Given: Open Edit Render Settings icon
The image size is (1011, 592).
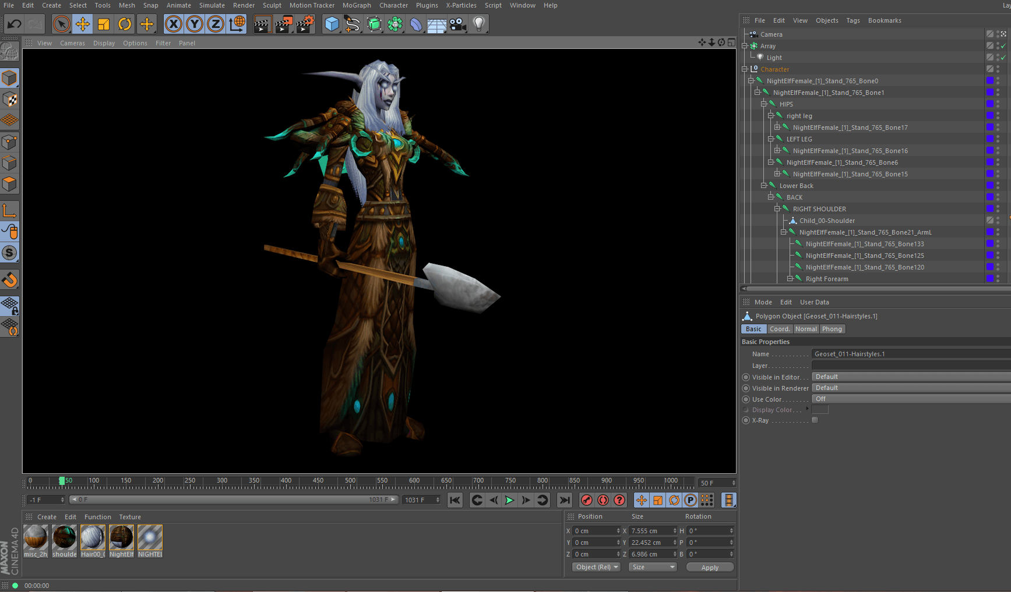Looking at the screenshot, I should coord(305,24).
